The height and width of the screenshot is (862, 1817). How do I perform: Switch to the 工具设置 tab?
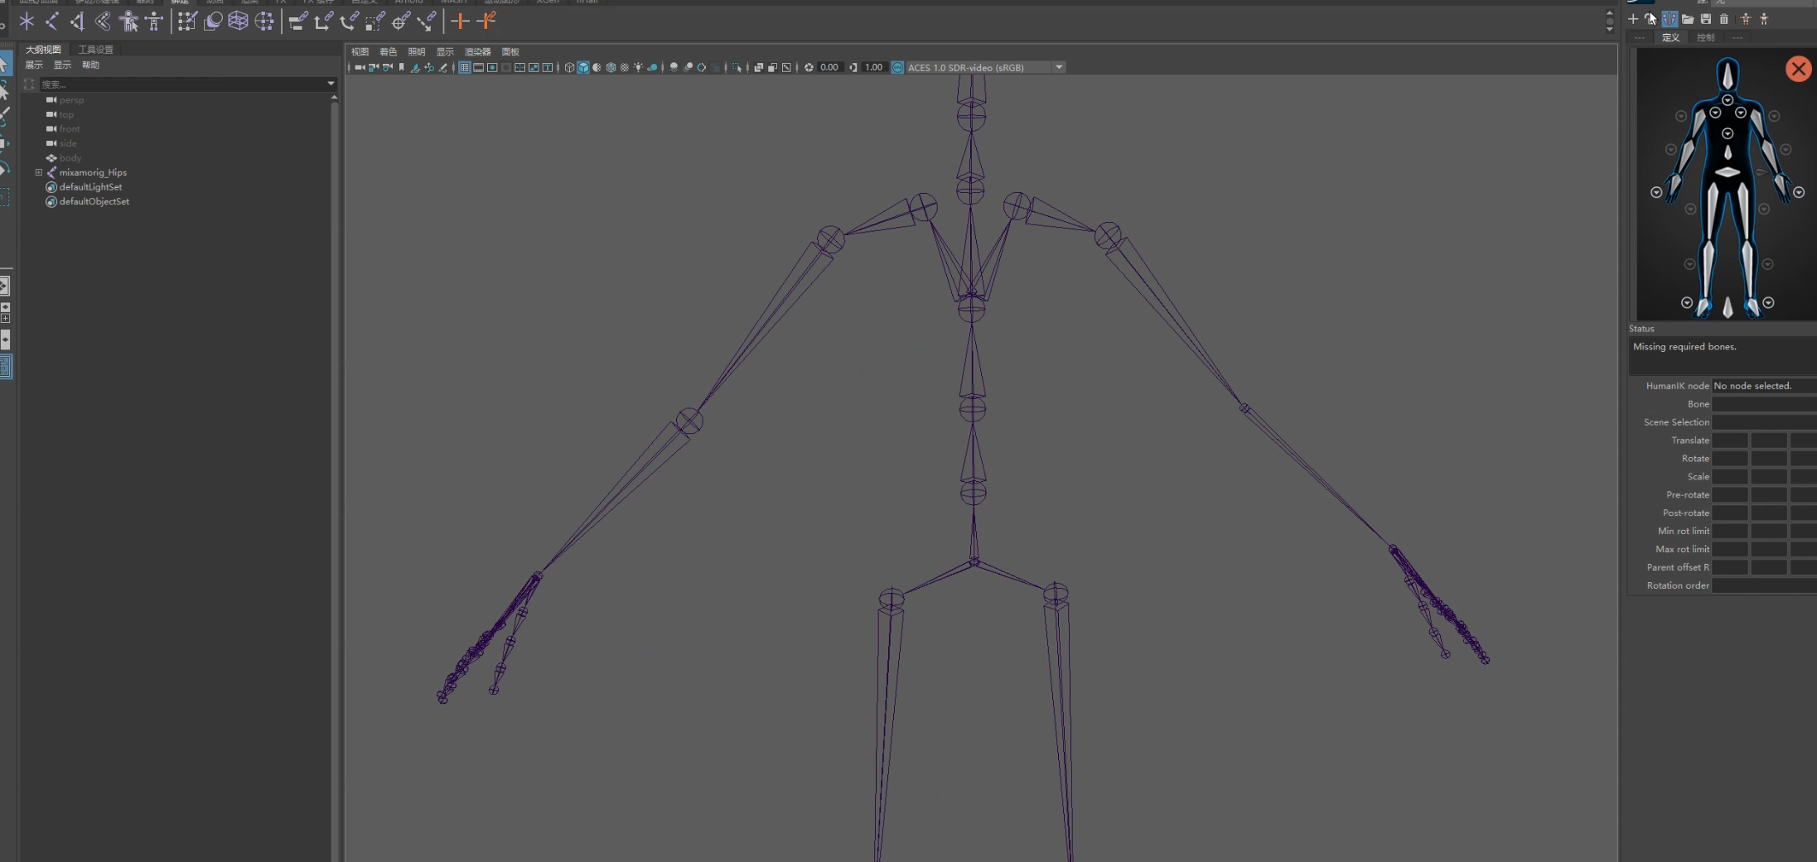coord(95,50)
